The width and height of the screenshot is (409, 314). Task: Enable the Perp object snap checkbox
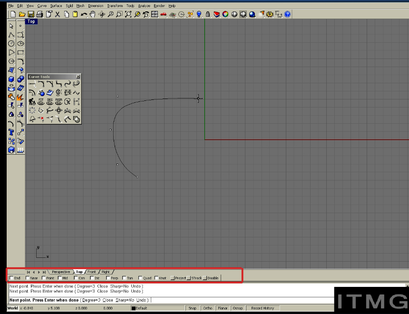(108, 278)
